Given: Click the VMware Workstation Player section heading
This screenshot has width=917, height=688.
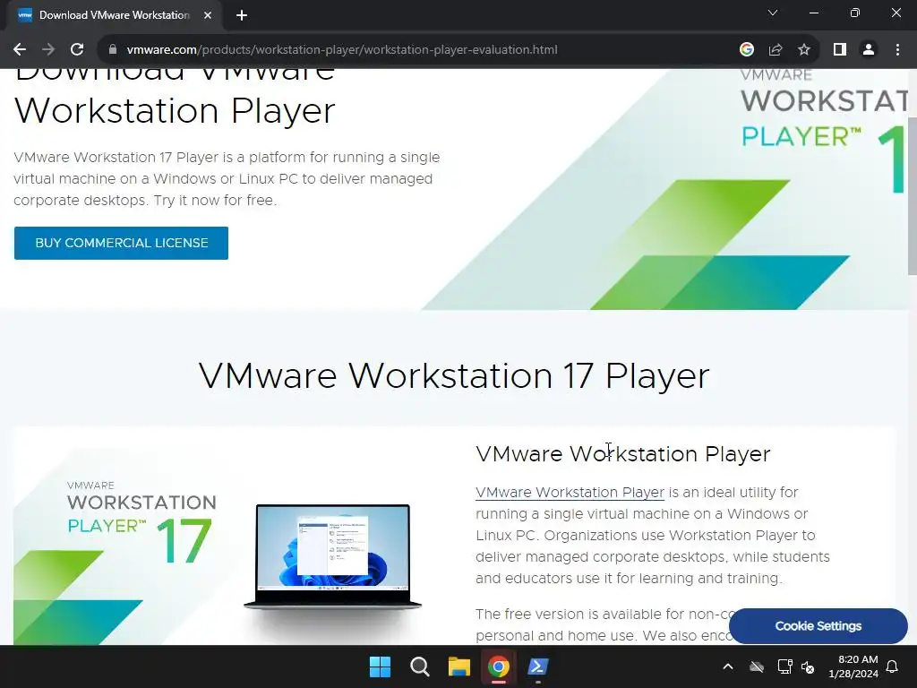Looking at the screenshot, I should tap(623, 454).
